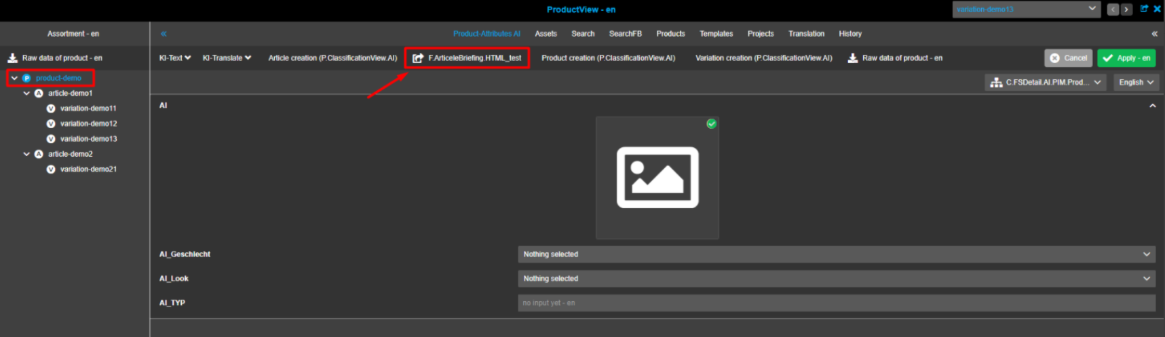The height and width of the screenshot is (337, 1165).
Task: Open the KI-Translate menu
Action: tap(227, 58)
